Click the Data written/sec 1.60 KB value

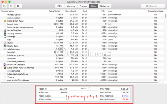tap(125, 99)
